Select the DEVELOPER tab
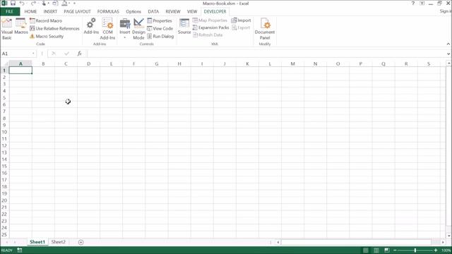The height and width of the screenshot is (254, 452). click(x=215, y=11)
